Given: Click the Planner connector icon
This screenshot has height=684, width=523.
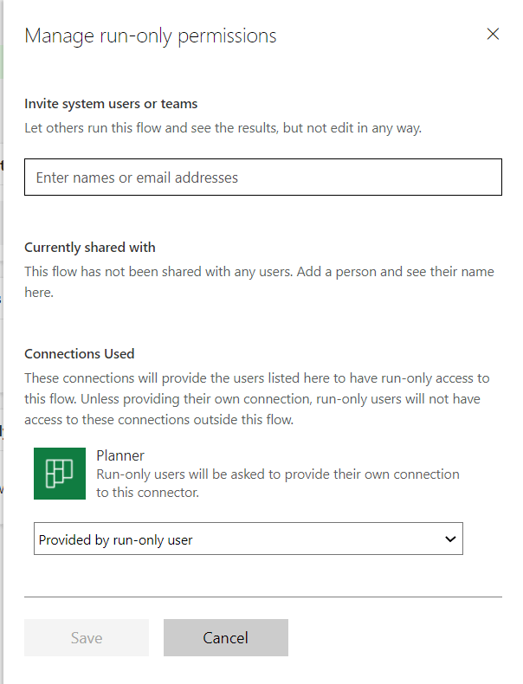Looking at the screenshot, I should click(60, 474).
